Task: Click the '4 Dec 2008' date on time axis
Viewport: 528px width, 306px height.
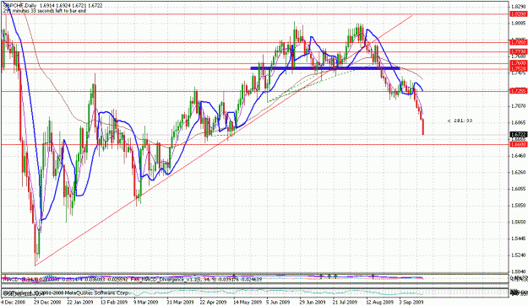Action: click(13, 303)
